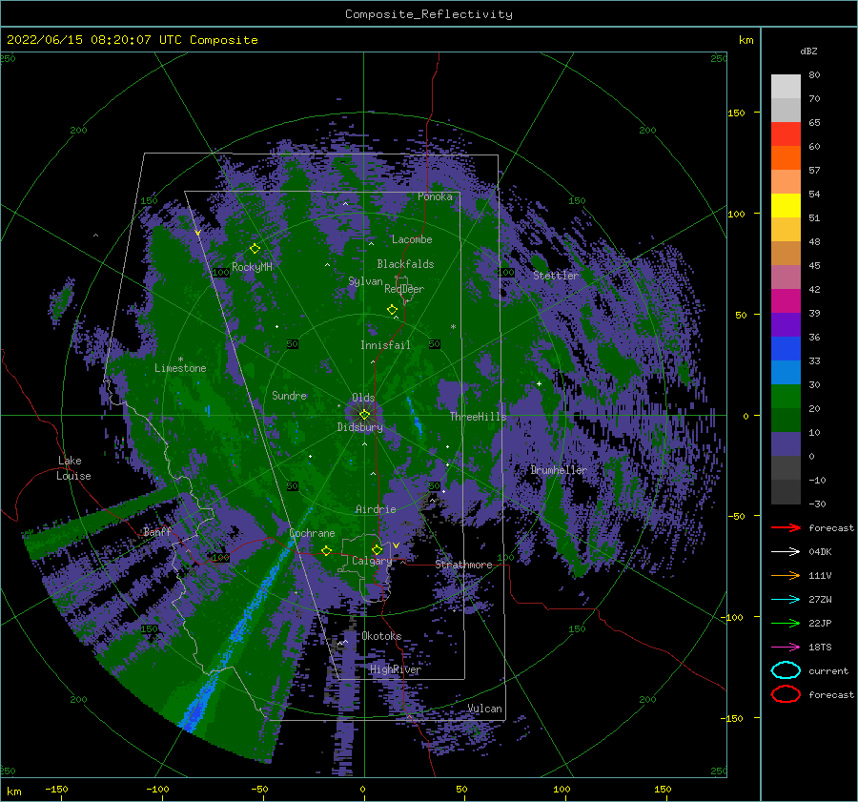Click the RockyMH label
This screenshot has height=802, width=858.
point(253,267)
